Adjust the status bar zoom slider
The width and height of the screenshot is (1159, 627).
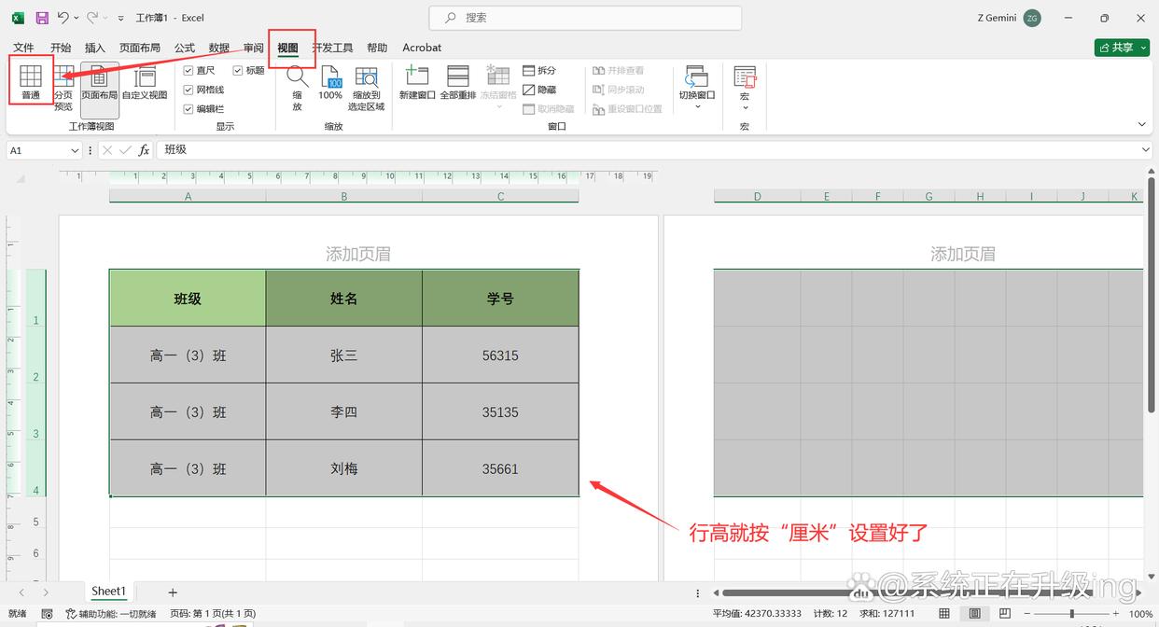(x=1071, y=614)
